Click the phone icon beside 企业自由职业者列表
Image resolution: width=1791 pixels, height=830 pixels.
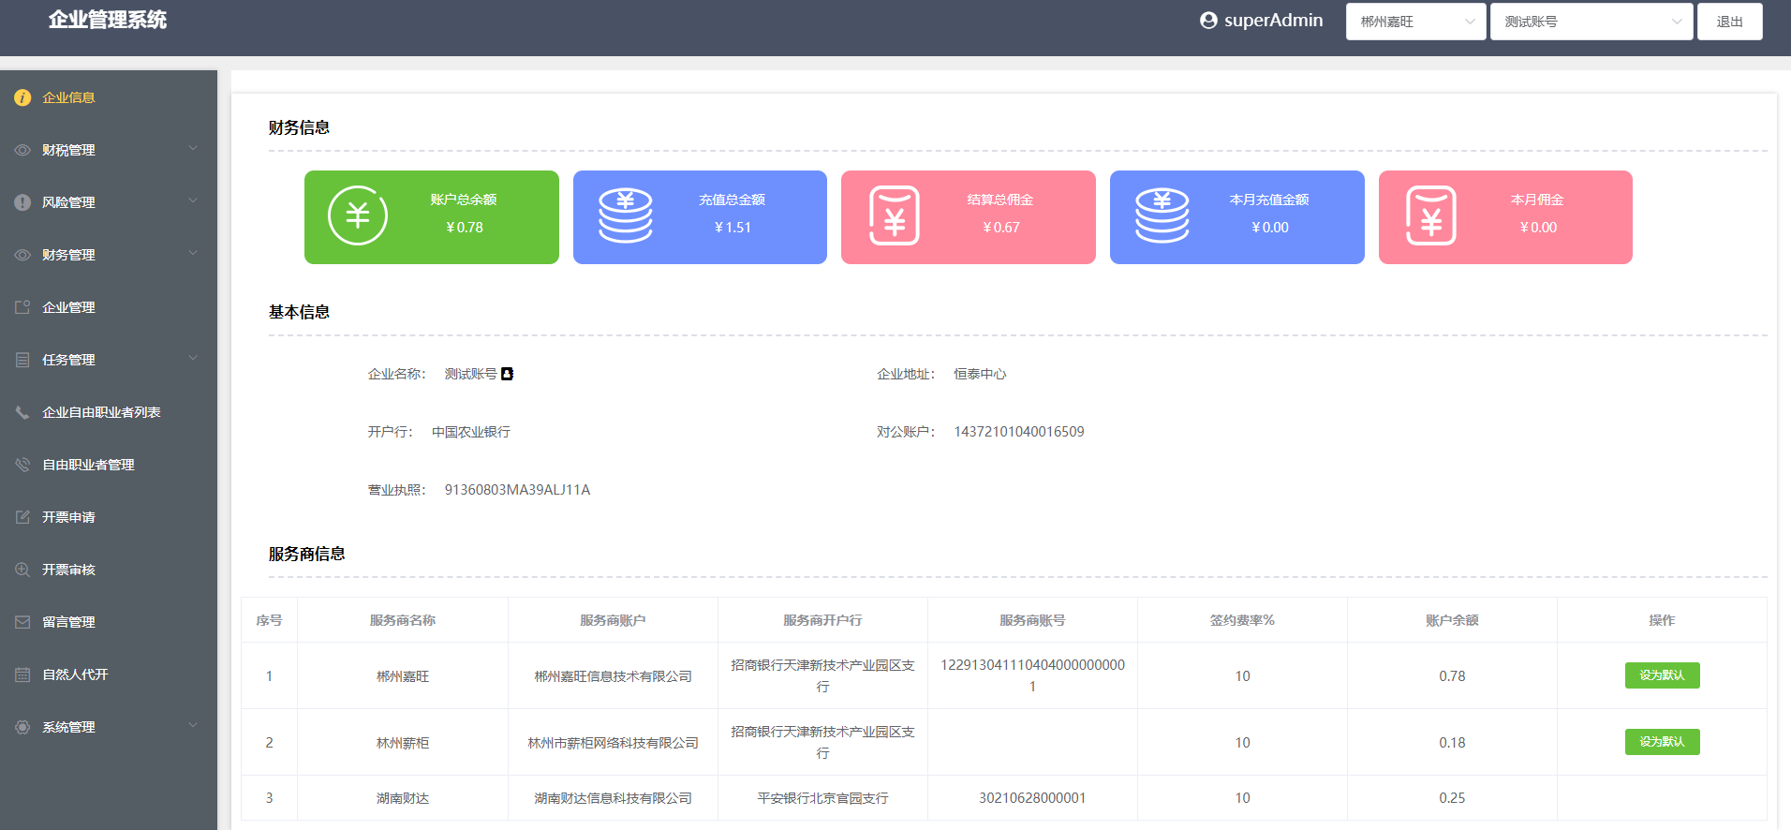[22, 412]
